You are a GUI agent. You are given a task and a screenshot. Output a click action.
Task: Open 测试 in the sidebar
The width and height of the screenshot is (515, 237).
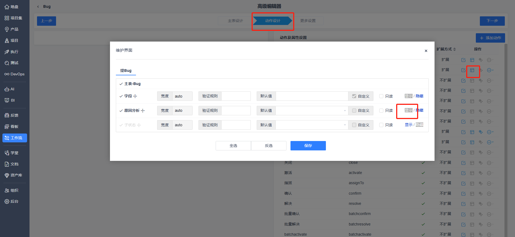click(11, 63)
